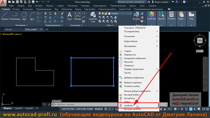Screen dimensions: 210x118
Task: Switch to Layout1 tab
Action: click(18, 108)
